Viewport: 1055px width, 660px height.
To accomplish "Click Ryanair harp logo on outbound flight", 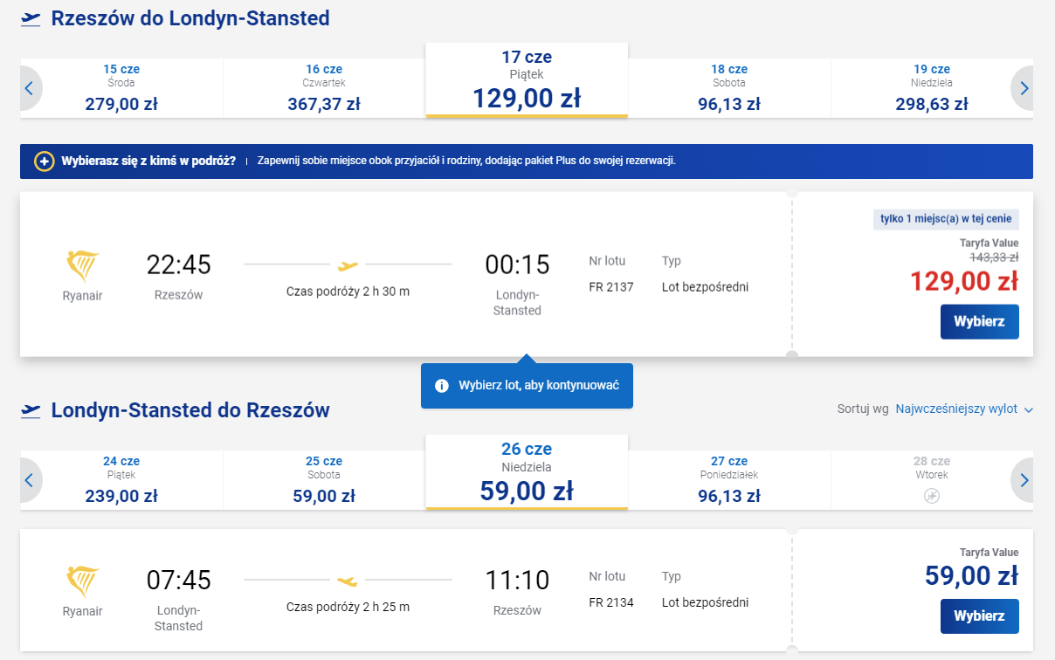I will pyautogui.click(x=83, y=265).
